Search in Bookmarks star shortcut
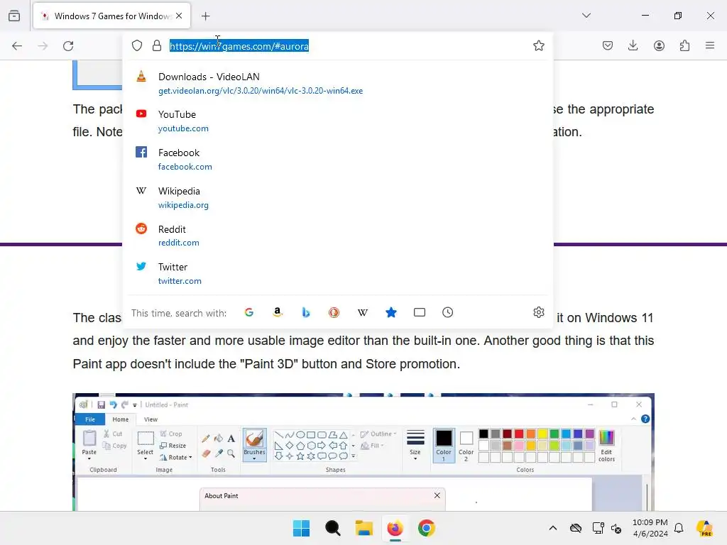 391,312
